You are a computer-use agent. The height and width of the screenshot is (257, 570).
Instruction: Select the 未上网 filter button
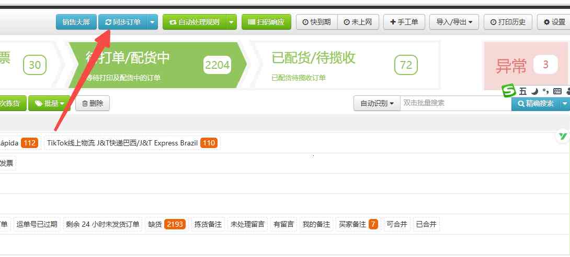click(x=358, y=22)
